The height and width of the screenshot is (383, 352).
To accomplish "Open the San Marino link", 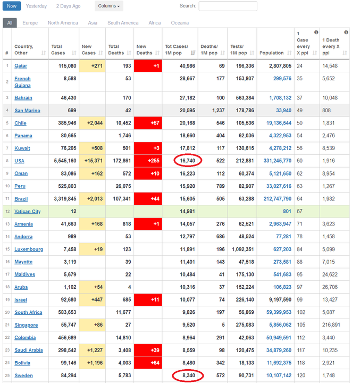I will [27, 111].
